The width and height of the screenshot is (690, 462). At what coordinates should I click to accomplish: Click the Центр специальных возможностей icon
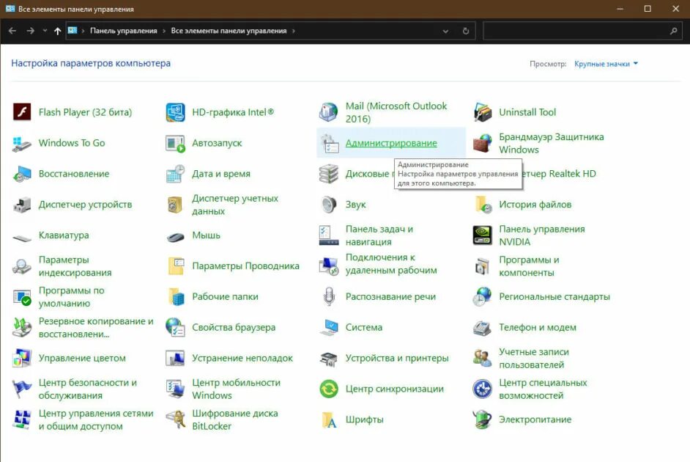(x=482, y=389)
